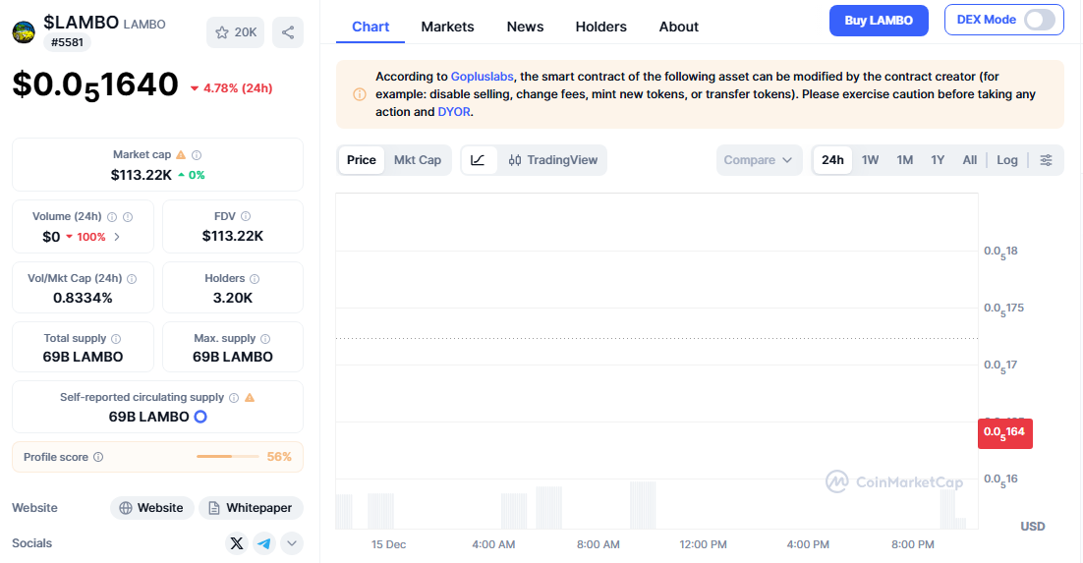Switch to the Markets tab
This screenshot has height=563, width=1083.
click(x=447, y=27)
